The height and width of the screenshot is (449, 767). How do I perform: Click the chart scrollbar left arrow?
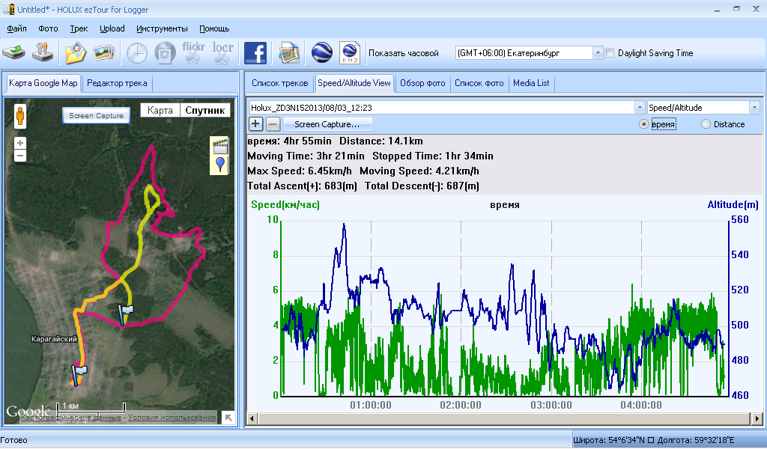(x=252, y=418)
